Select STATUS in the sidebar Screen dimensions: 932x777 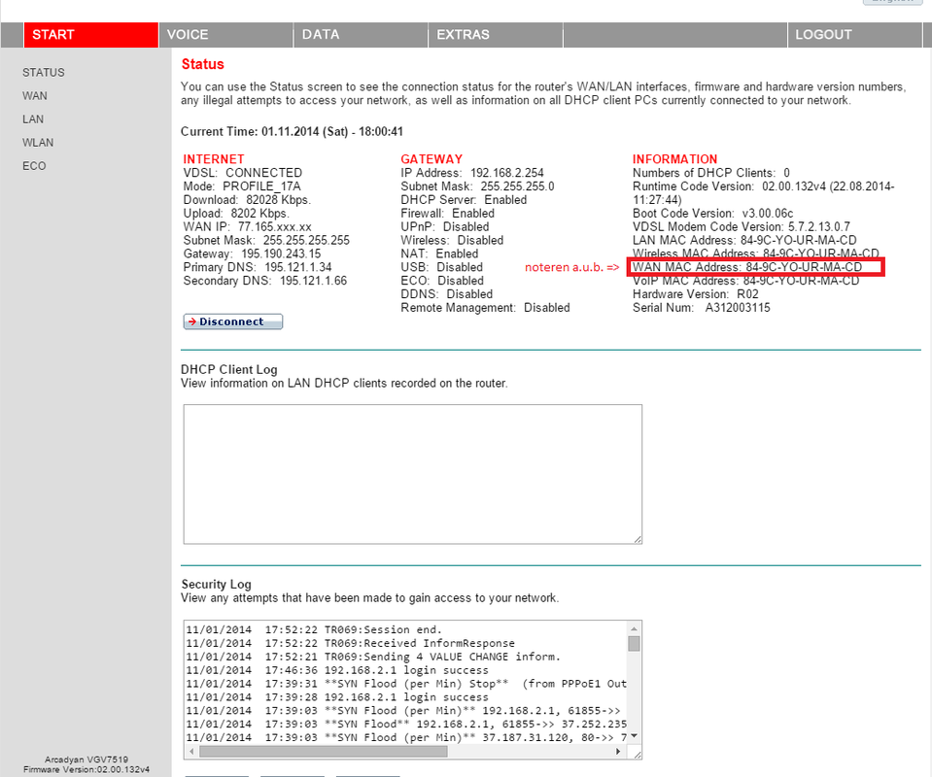[x=44, y=73]
